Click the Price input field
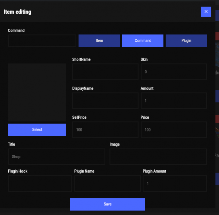Screen dimensions: 219x215 (174, 130)
